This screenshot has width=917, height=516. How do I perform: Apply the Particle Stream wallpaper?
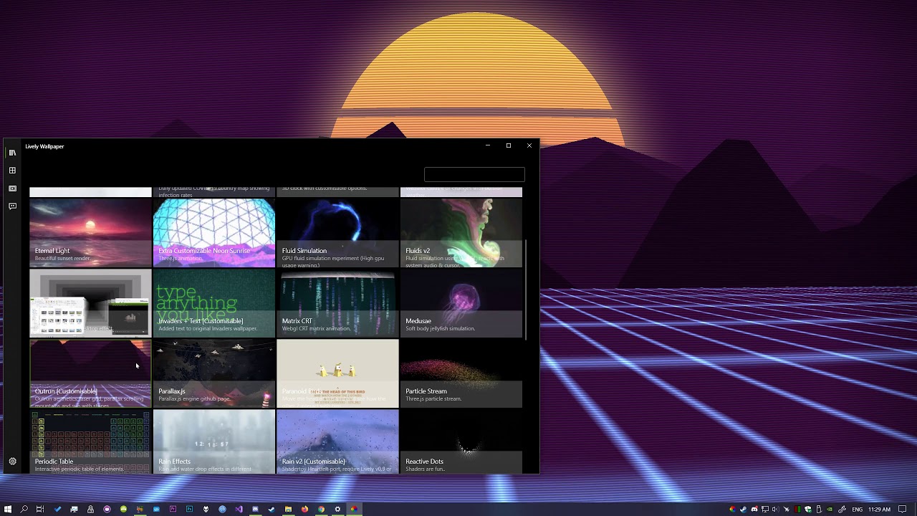click(461, 373)
